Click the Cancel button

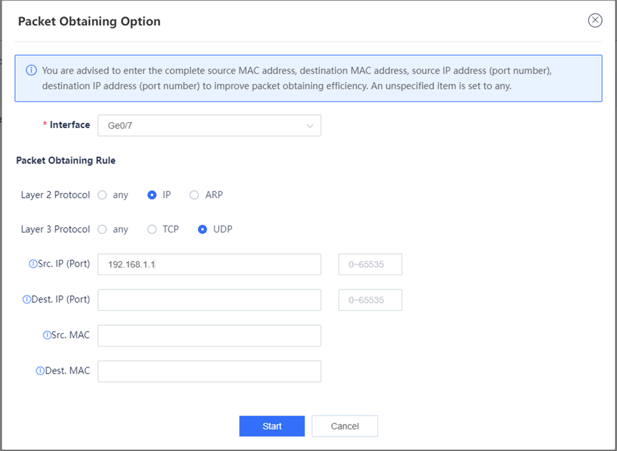(345, 426)
